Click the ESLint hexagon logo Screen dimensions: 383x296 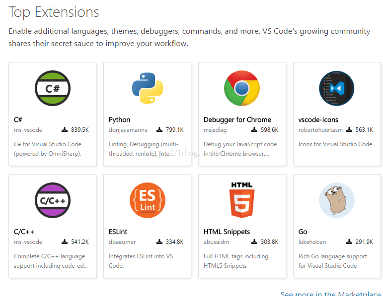[x=147, y=200]
